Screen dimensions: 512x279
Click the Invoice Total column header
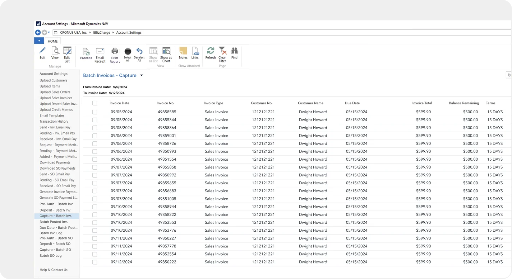422,103
